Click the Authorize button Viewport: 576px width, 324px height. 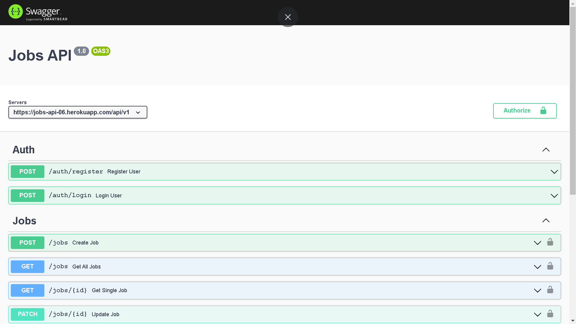pos(517,111)
